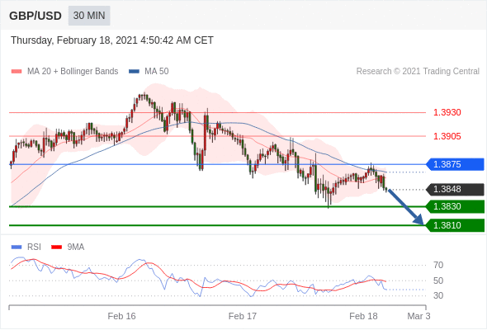This screenshot has width=487, height=330.
Task: Click the RSI 70 axis value
Action: (x=438, y=265)
